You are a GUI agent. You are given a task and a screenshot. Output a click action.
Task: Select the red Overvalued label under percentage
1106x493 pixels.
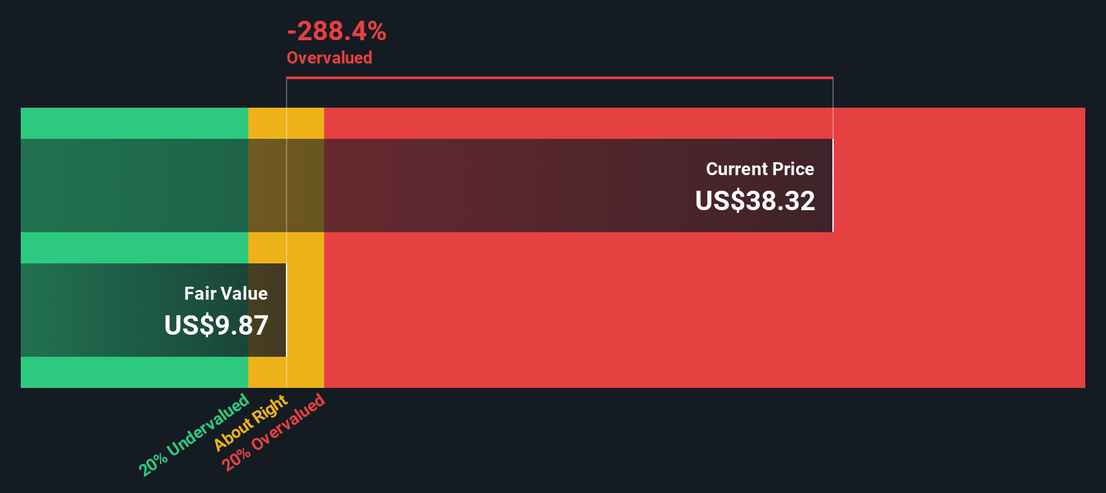tap(329, 58)
